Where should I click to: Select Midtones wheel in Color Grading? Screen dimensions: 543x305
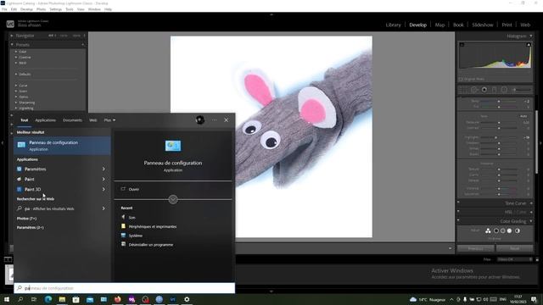click(x=502, y=230)
